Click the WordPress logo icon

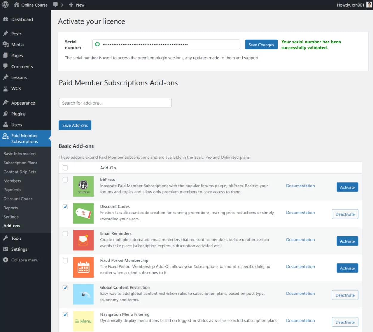[x=5, y=5]
